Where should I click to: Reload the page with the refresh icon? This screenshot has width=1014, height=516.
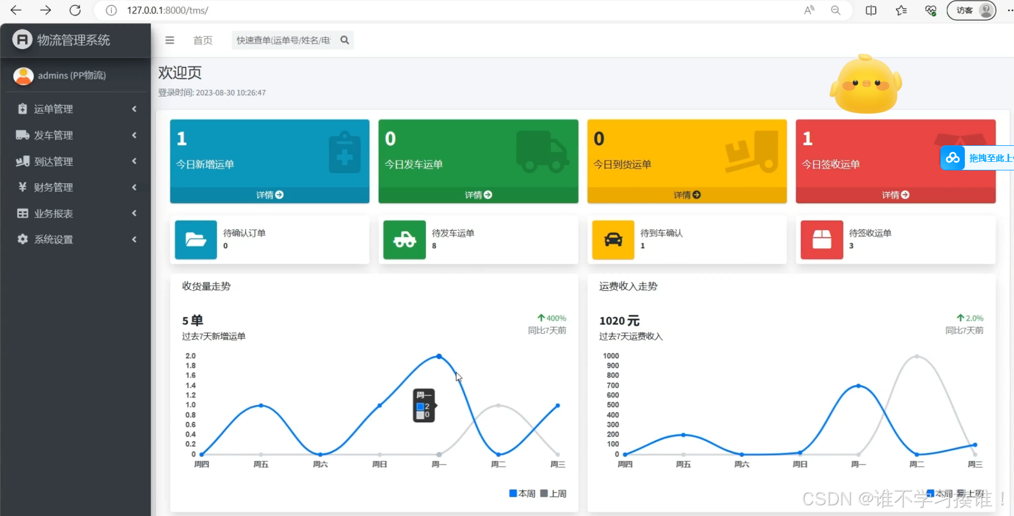pyautogui.click(x=75, y=10)
